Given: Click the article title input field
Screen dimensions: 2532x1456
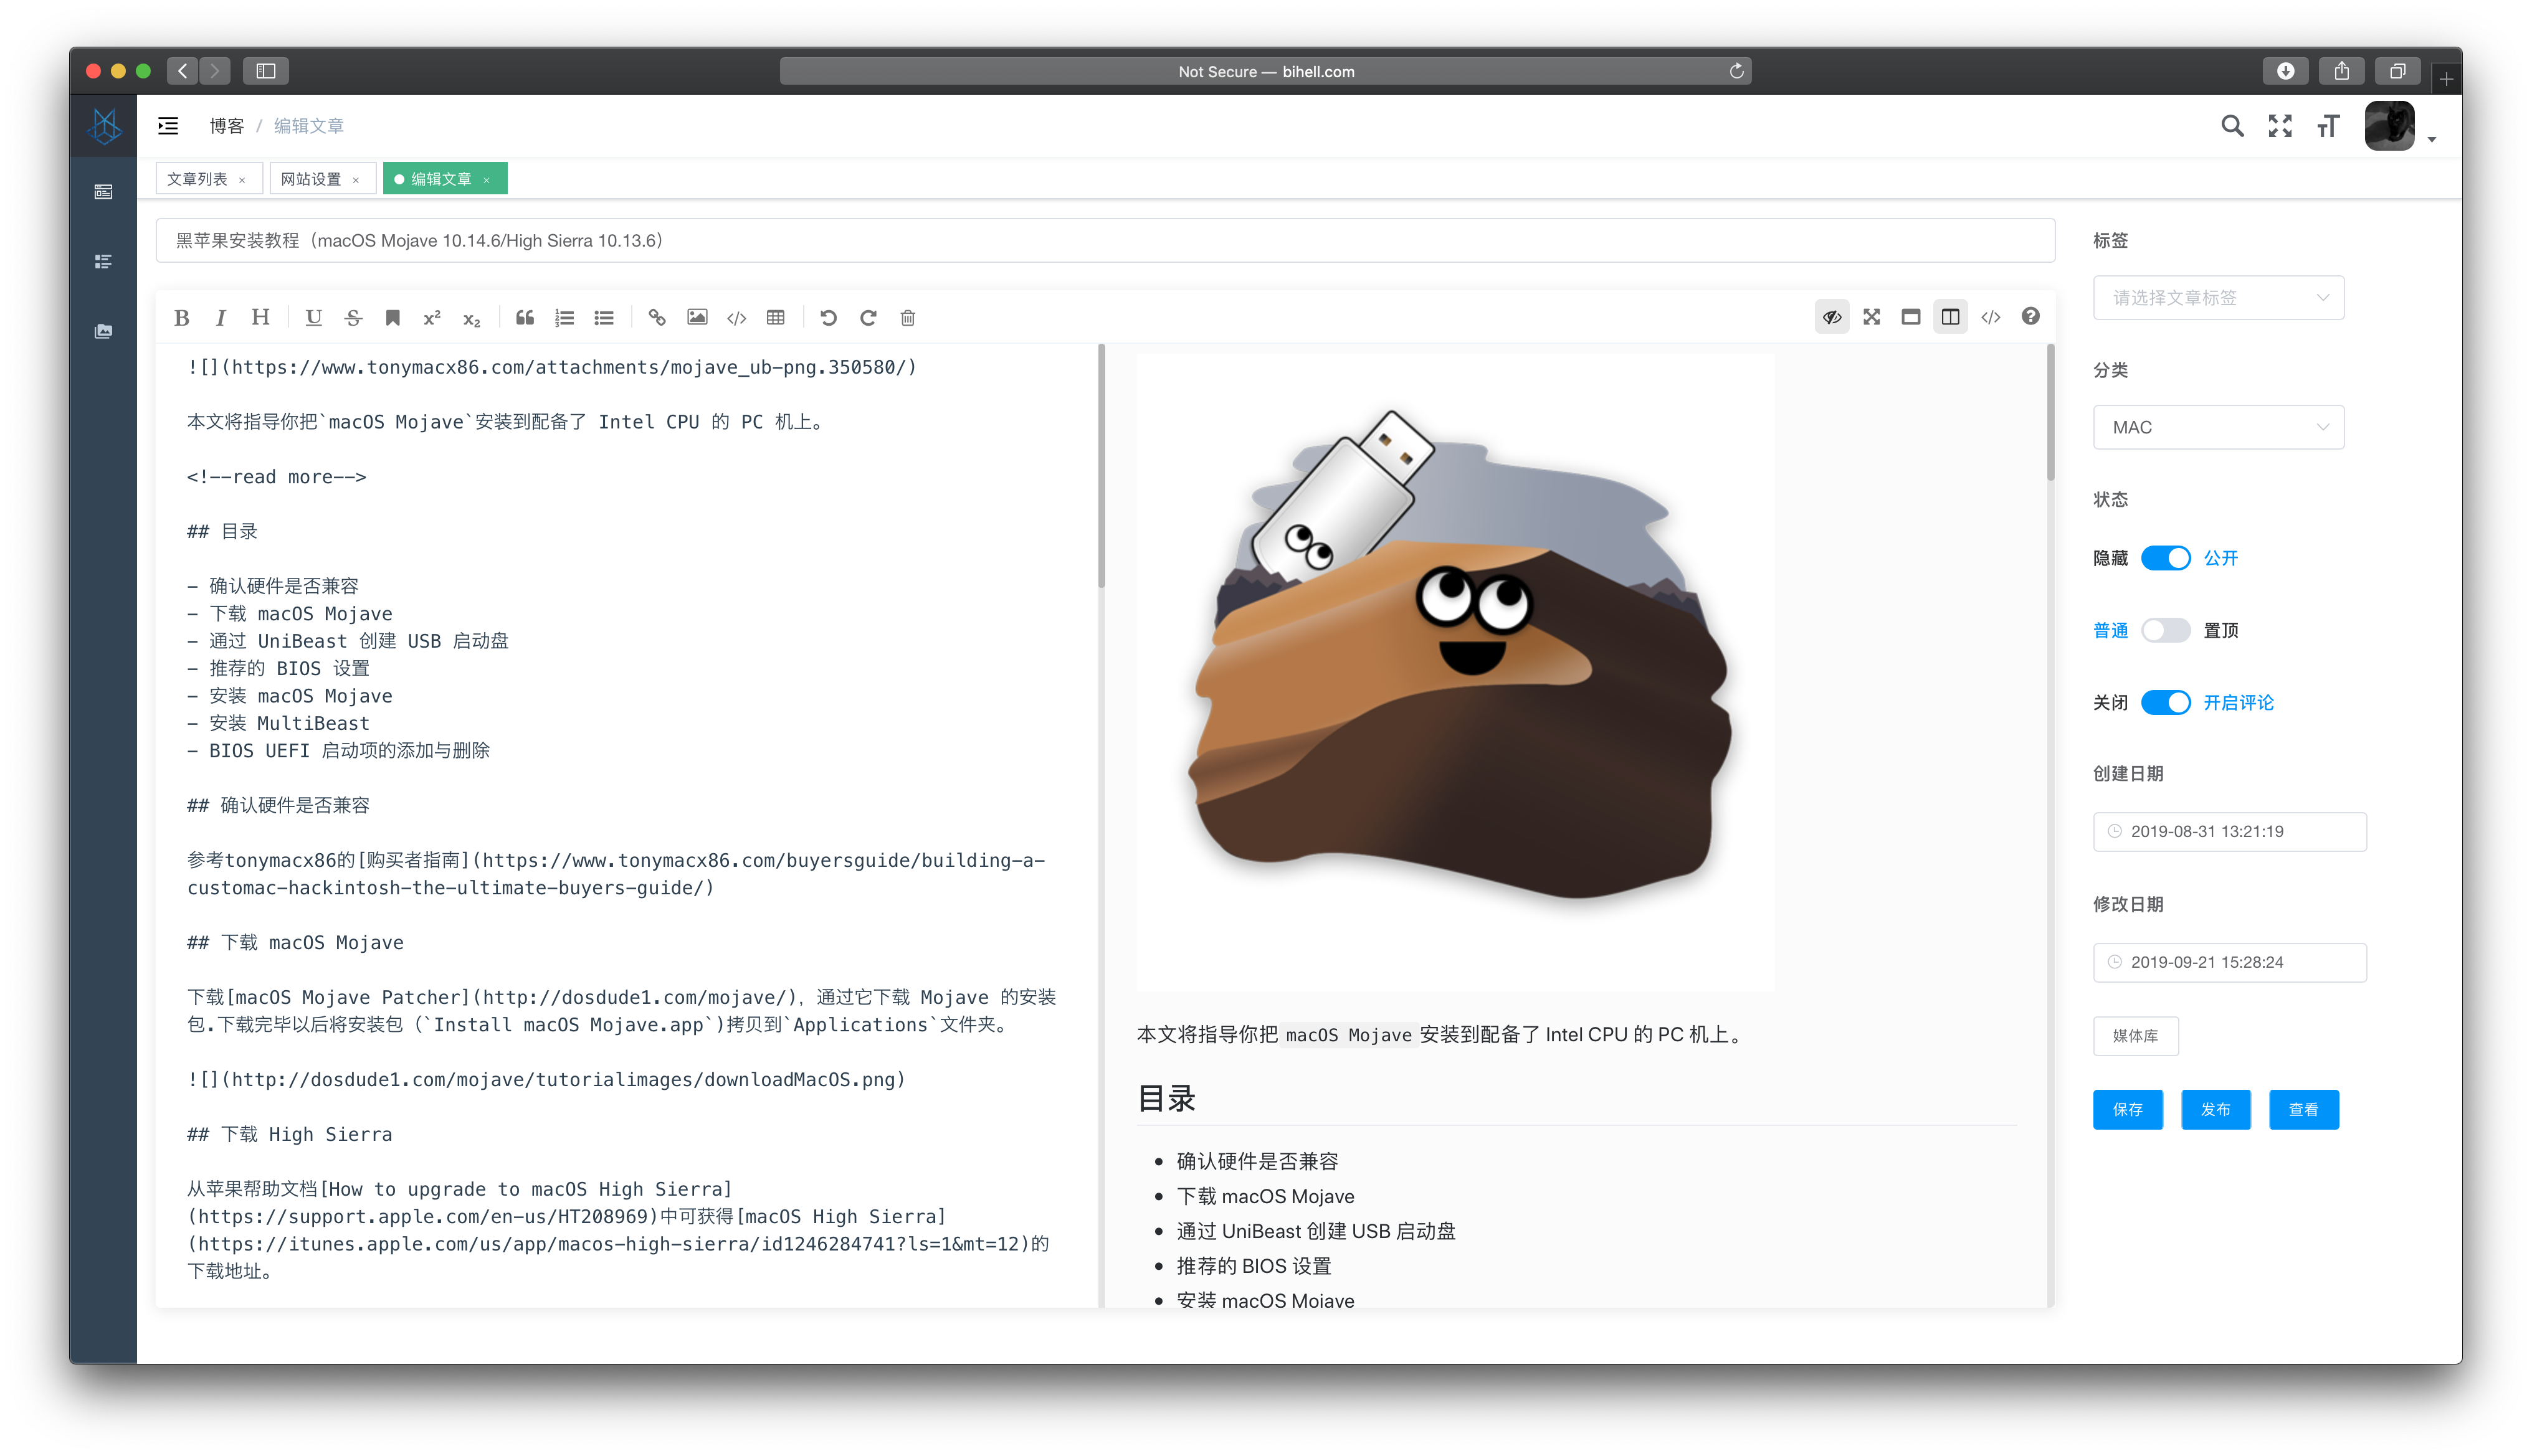Looking at the screenshot, I should pyautogui.click(x=1105, y=241).
